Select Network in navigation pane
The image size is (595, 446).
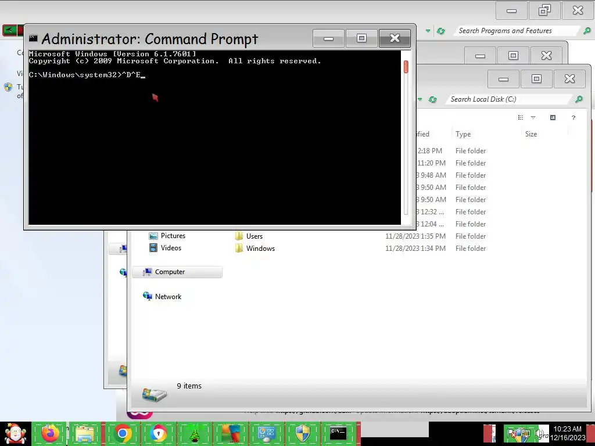coord(162,296)
